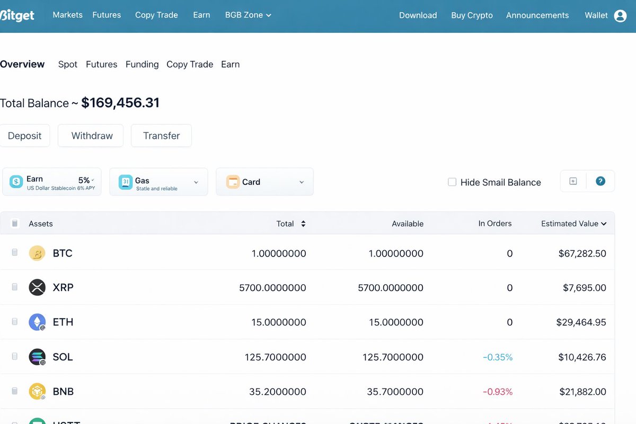Open Download in top navigation
The height and width of the screenshot is (424, 636).
418,15
